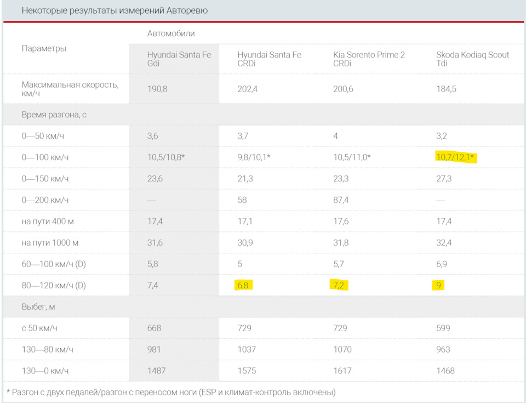Click the 1070 value
Screen dimensions: 526x403
(342, 350)
